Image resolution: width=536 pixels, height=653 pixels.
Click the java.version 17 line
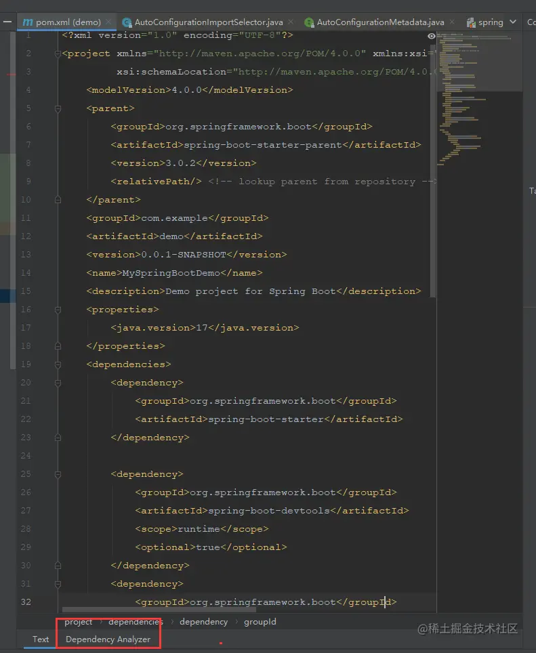pyautogui.click(x=205, y=328)
